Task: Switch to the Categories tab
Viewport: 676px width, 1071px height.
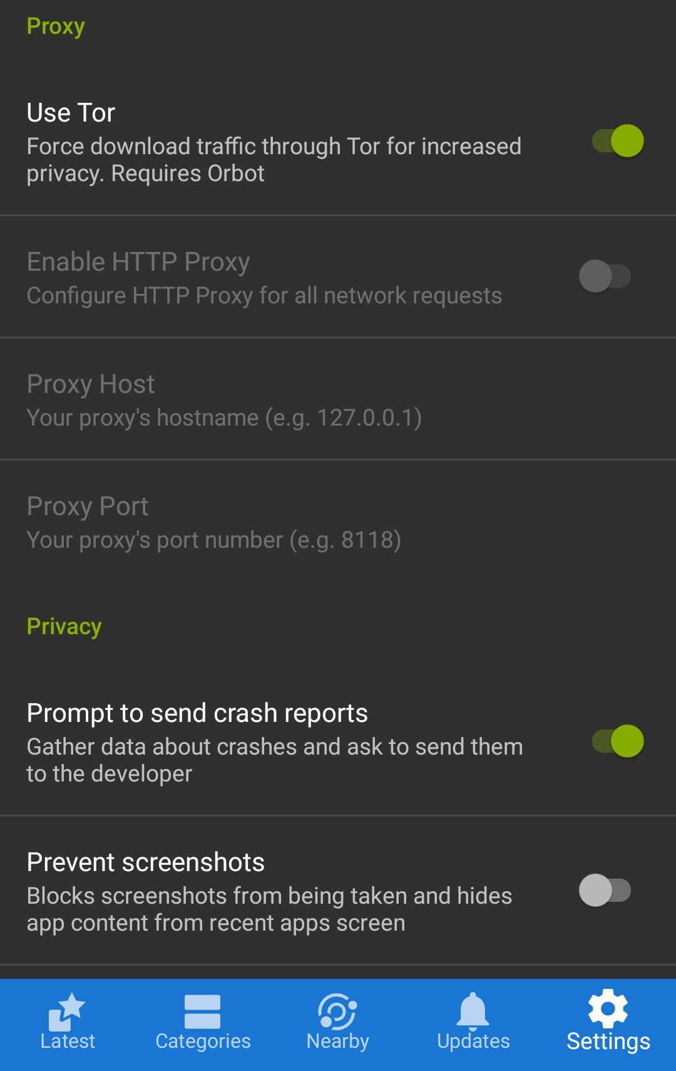Action: tap(202, 1021)
